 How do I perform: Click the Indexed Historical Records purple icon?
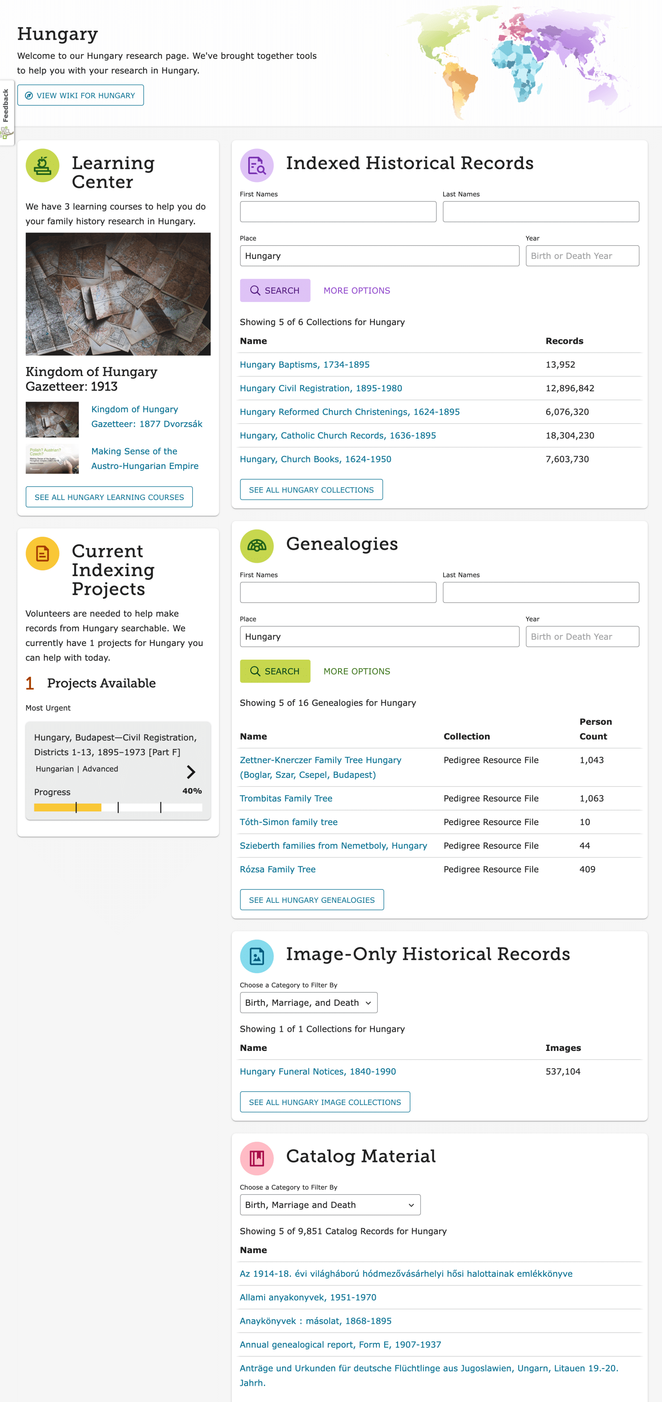click(257, 165)
